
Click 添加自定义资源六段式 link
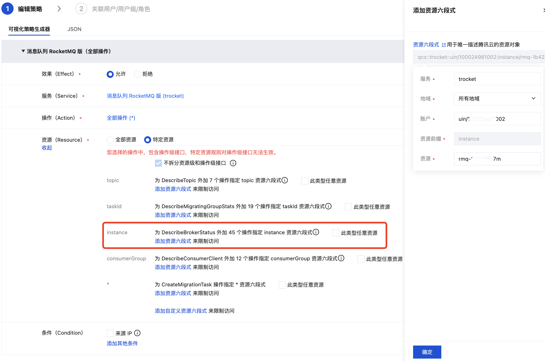pyautogui.click(x=181, y=311)
